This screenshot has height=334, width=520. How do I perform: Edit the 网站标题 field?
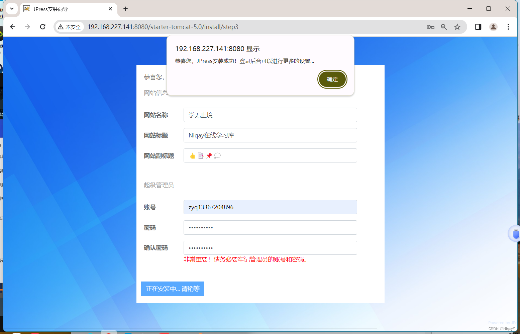[x=270, y=135]
